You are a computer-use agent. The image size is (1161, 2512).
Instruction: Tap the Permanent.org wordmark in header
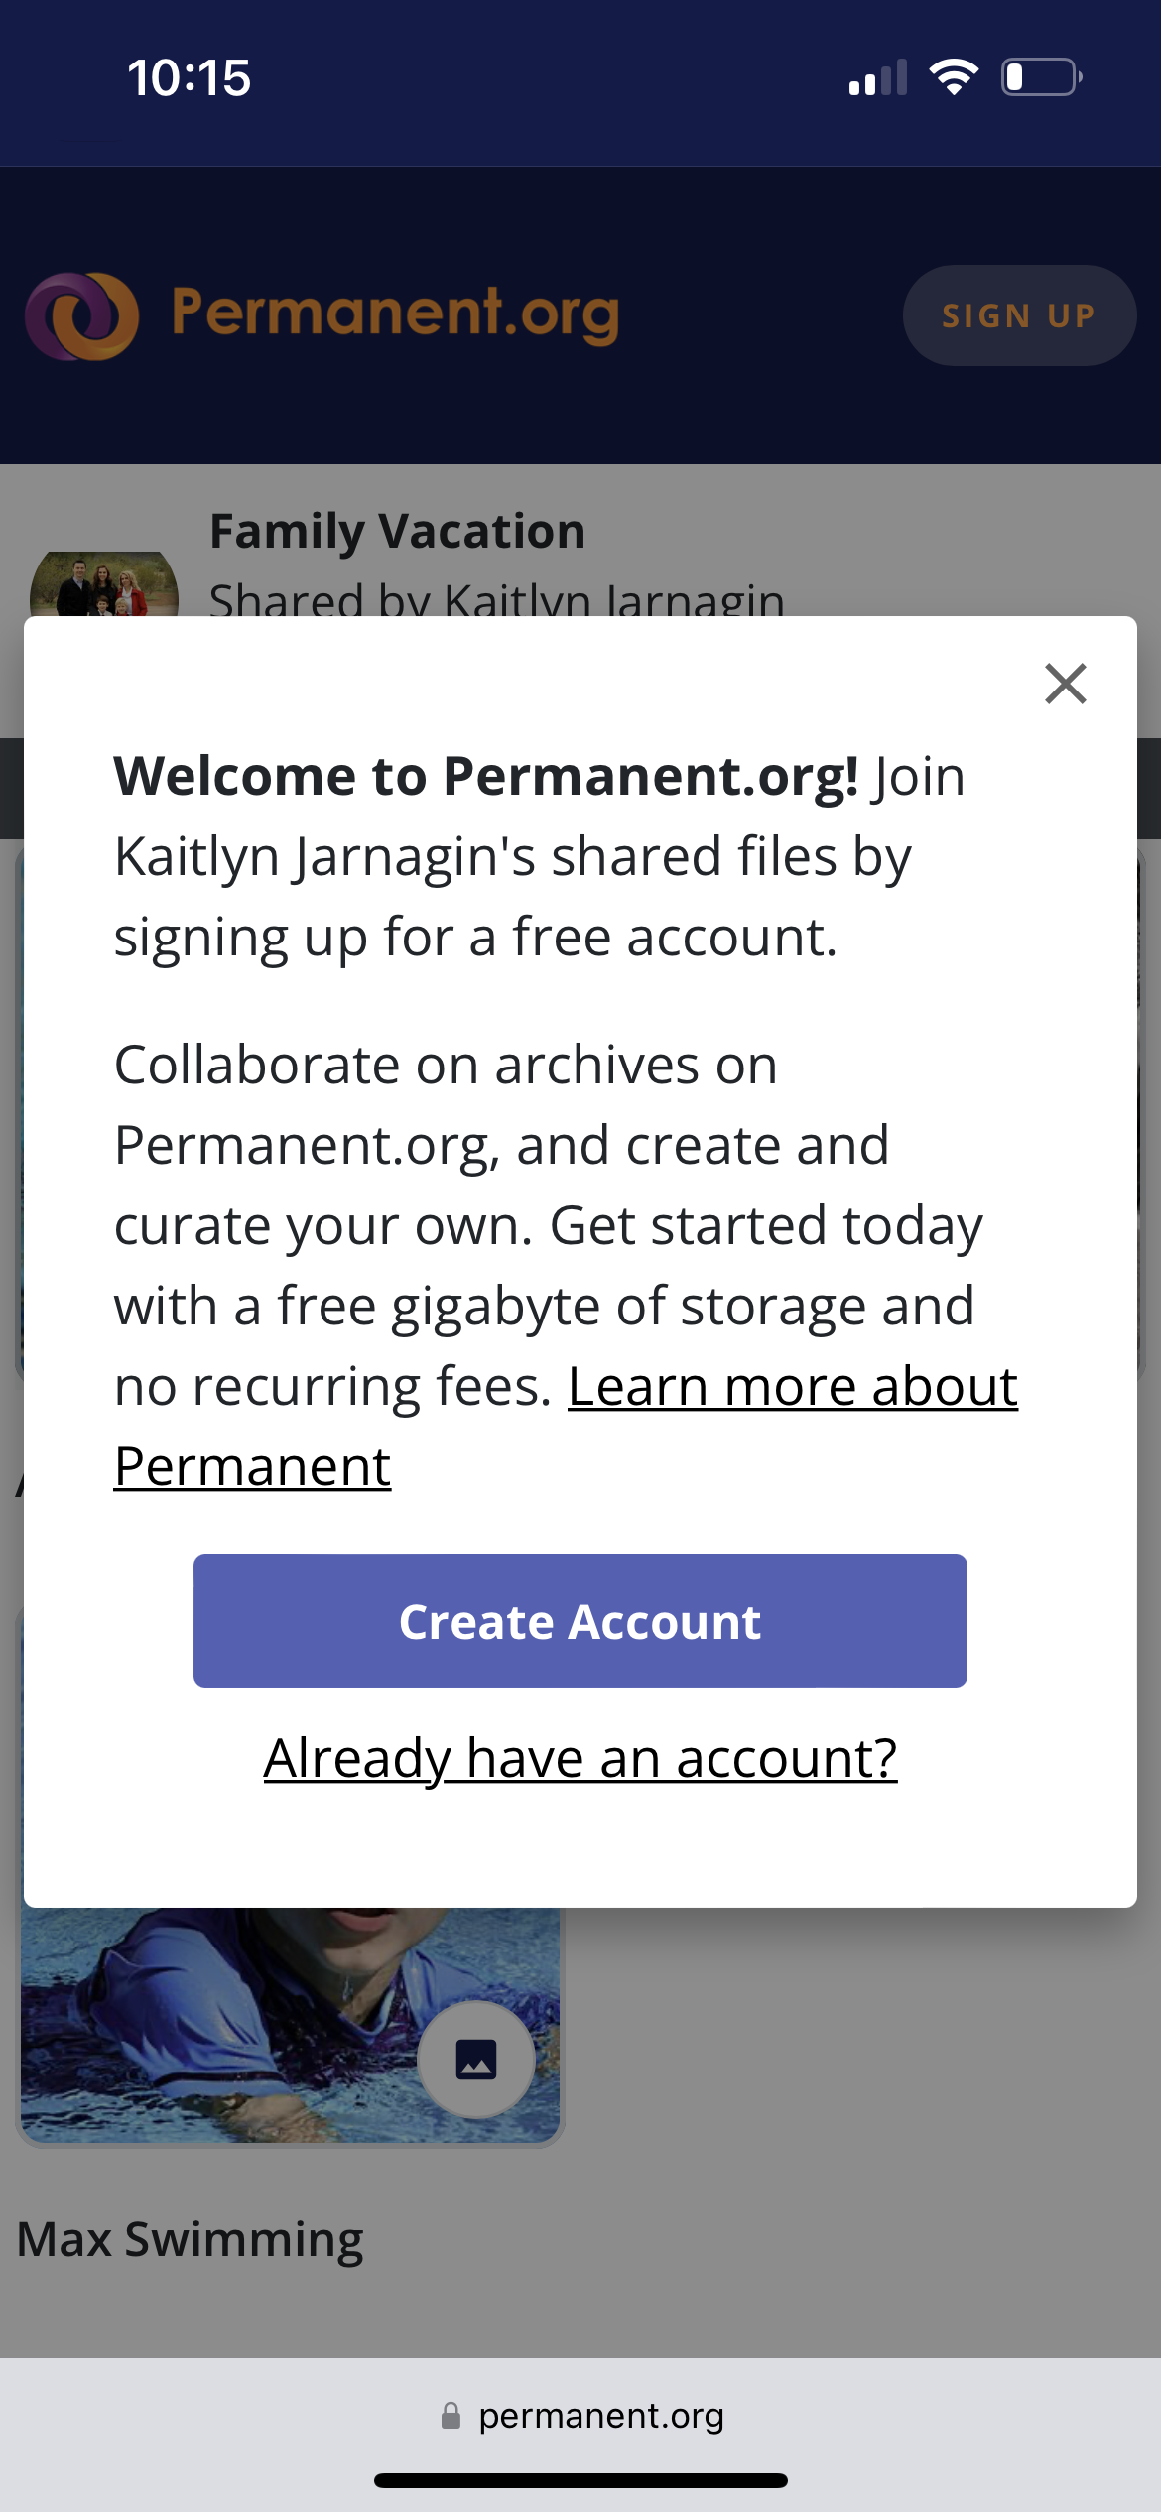tap(395, 314)
